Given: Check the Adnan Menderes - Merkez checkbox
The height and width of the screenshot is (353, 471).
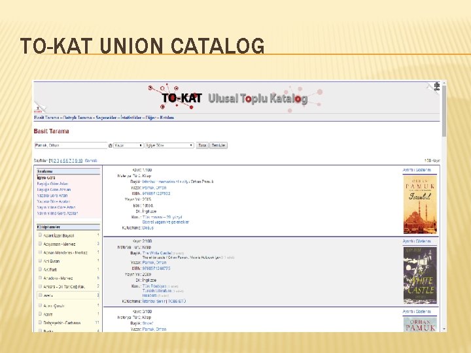Looking at the screenshot, I should pos(40,252).
